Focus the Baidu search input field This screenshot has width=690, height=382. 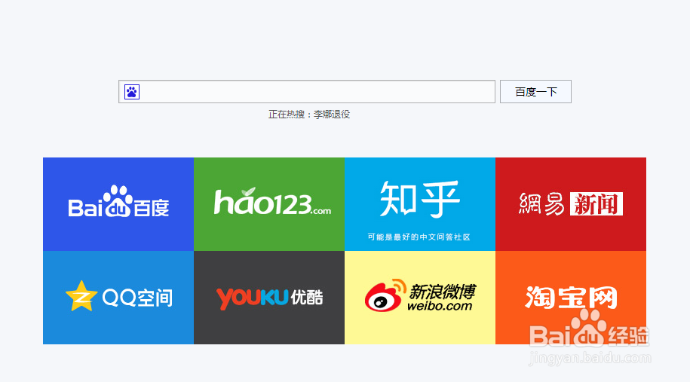[307, 91]
